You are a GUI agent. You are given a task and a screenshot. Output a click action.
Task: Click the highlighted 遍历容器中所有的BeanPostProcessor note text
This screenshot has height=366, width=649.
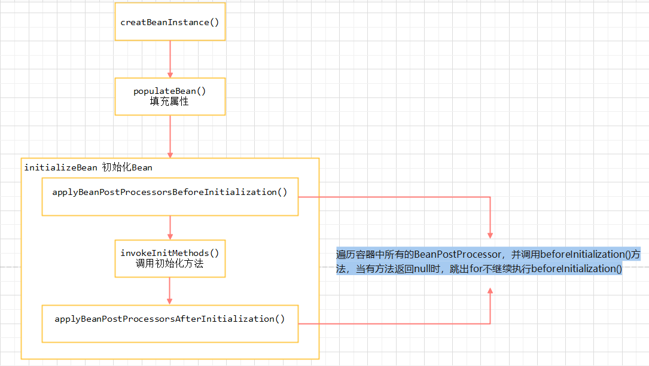(488, 261)
